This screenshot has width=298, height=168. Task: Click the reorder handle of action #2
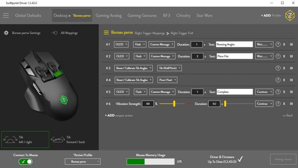(291, 56)
